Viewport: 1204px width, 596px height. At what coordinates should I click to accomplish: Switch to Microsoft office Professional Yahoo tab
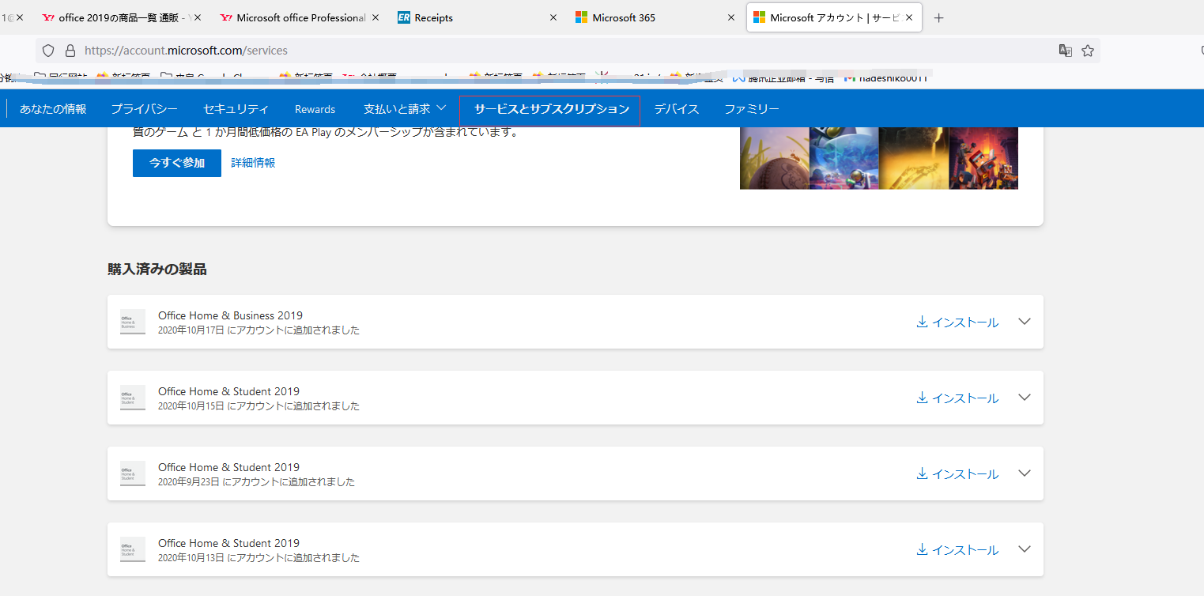point(300,17)
